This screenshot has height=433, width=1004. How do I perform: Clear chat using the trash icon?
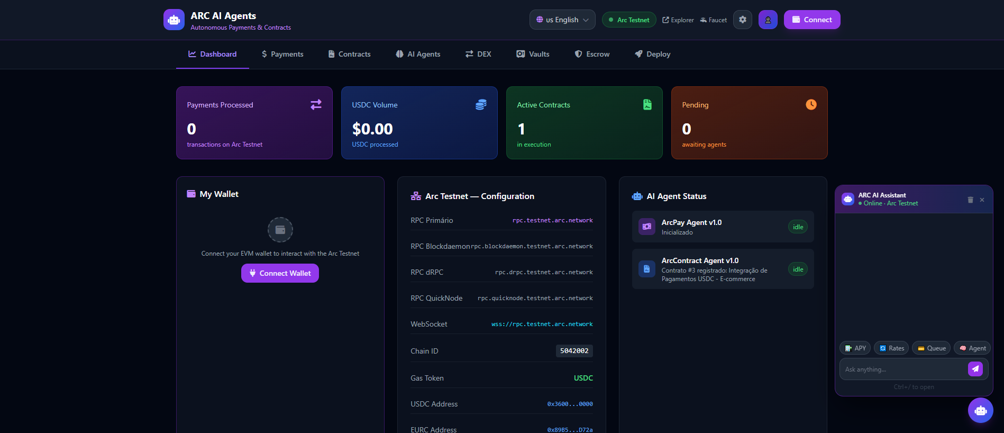[970, 200]
